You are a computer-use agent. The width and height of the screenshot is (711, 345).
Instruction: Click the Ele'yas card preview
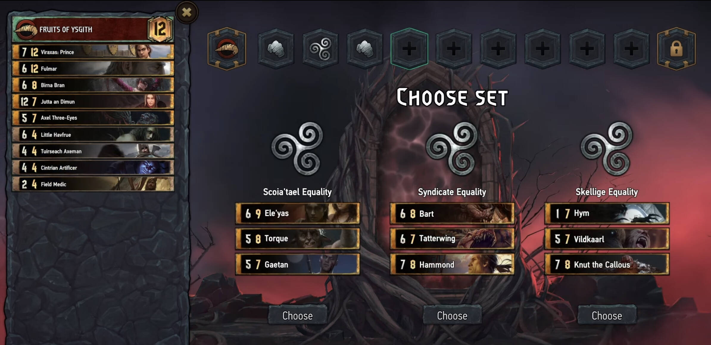297,213
